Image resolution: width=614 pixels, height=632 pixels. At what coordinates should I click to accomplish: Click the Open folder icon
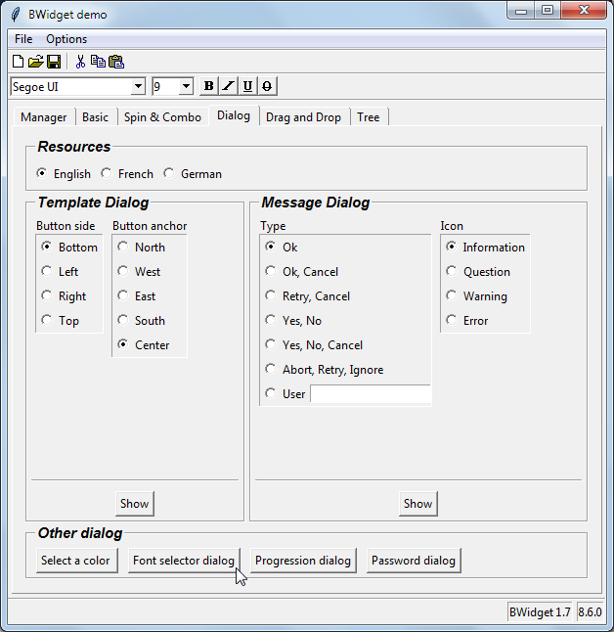click(36, 62)
